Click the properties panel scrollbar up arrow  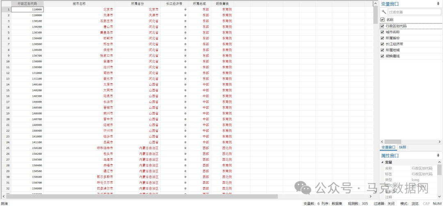(x=439, y=162)
